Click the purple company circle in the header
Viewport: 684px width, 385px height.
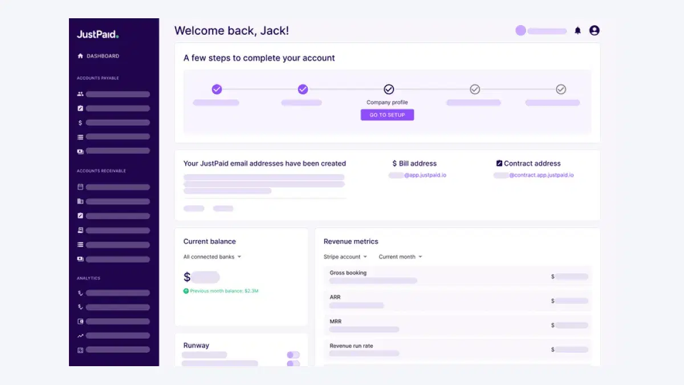520,31
